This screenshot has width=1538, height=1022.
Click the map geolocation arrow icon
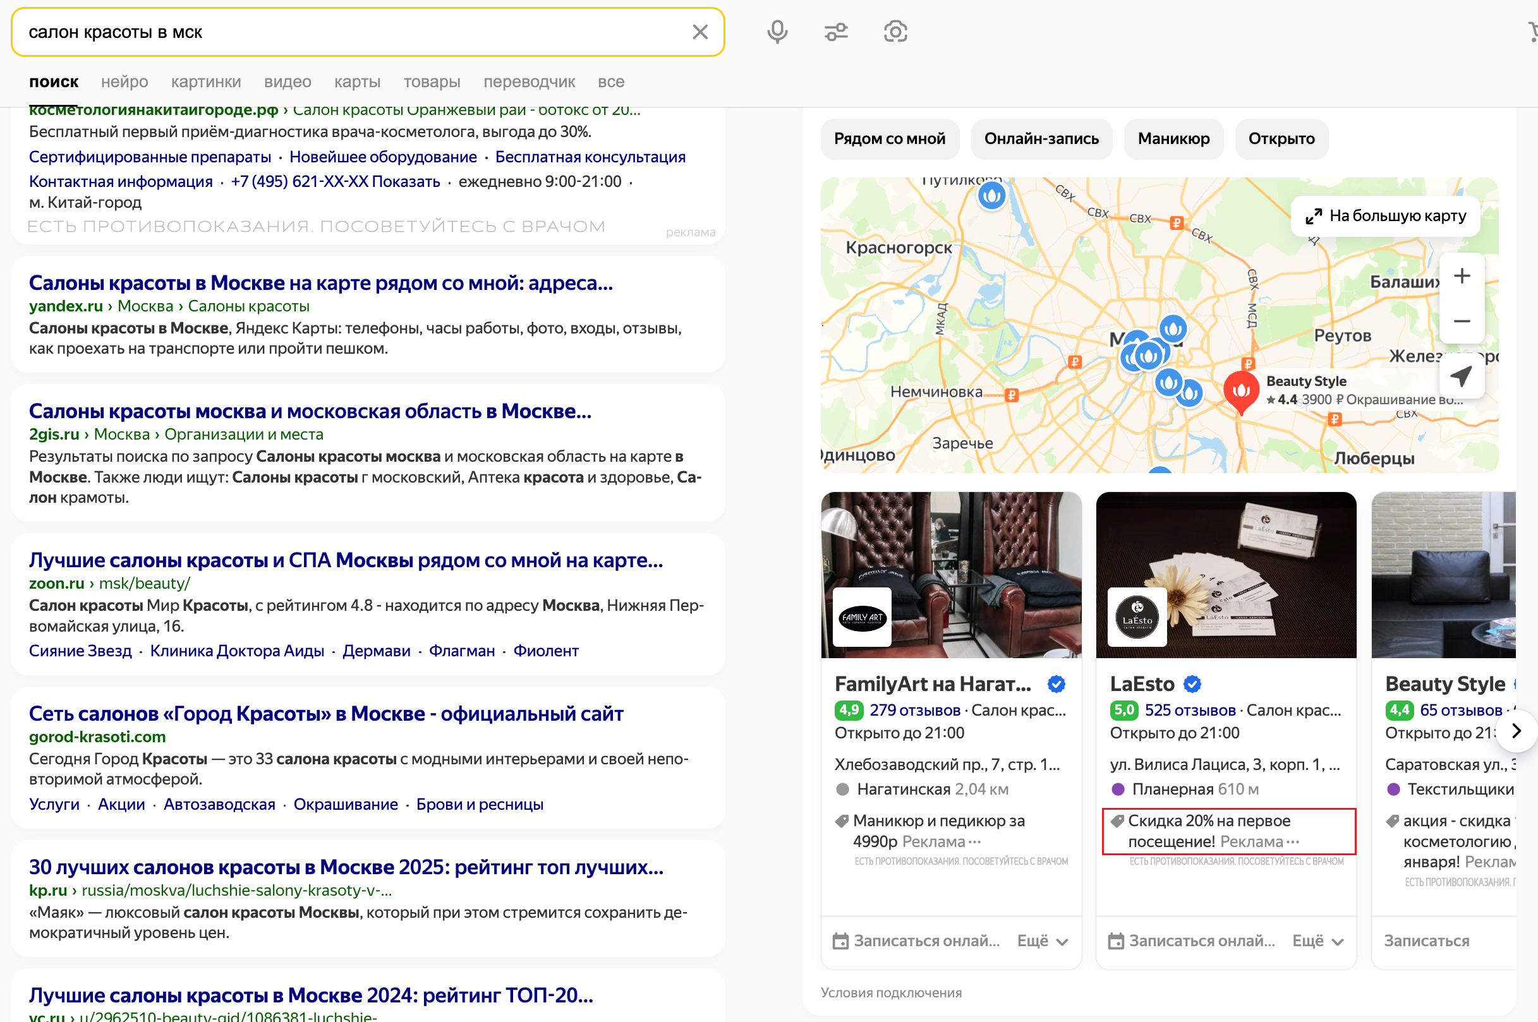coord(1461,375)
